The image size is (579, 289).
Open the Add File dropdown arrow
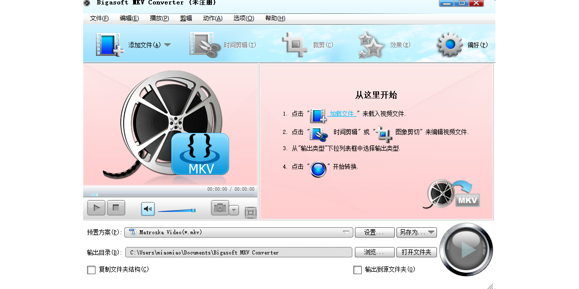click(x=167, y=45)
